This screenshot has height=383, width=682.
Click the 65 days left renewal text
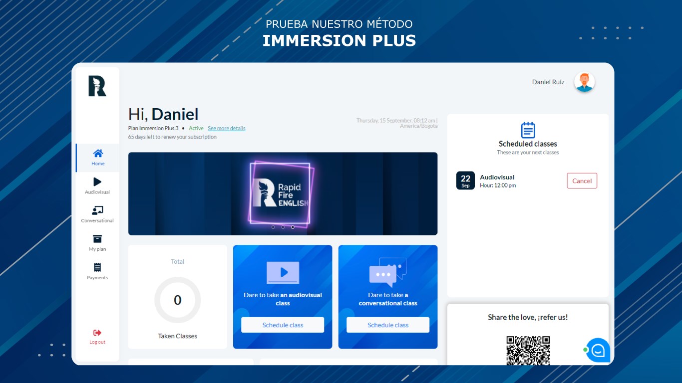click(172, 137)
